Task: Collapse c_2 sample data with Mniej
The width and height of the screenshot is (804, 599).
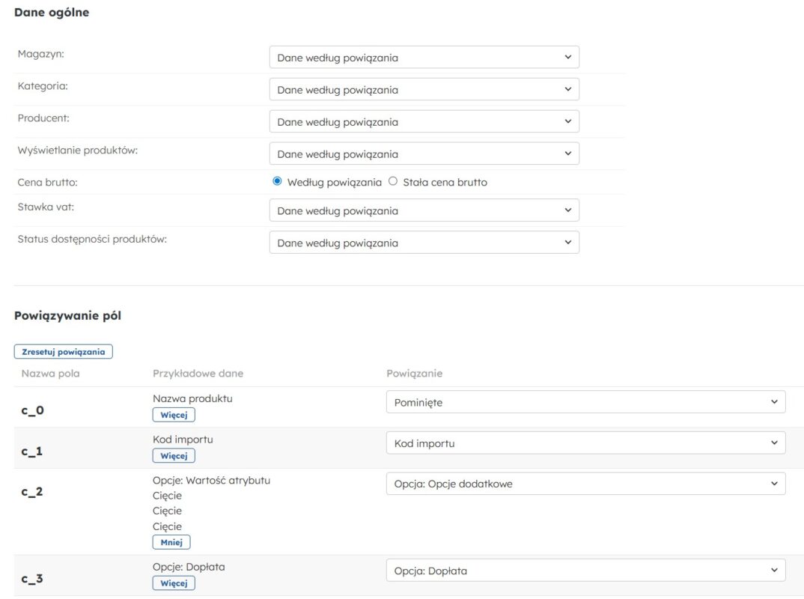Action: pos(171,542)
